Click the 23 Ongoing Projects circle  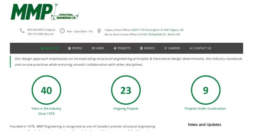[x=126, y=90]
